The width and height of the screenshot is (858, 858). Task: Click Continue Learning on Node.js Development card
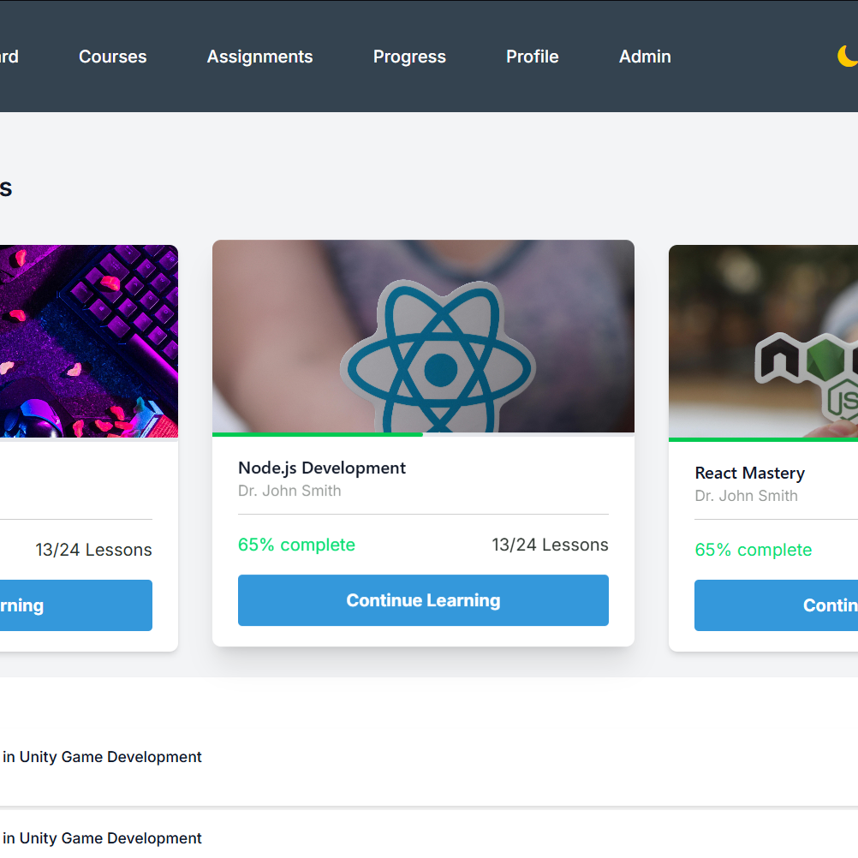(x=423, y=600)
